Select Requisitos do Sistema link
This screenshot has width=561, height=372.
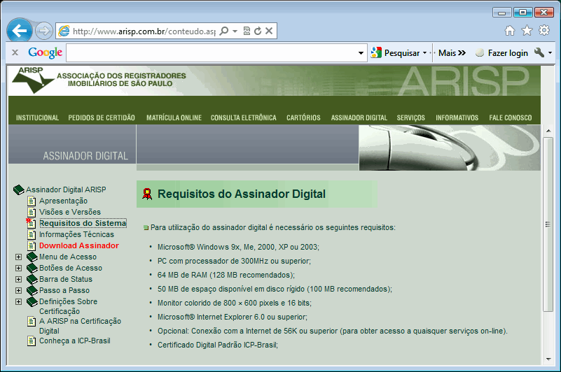point(83,223)
